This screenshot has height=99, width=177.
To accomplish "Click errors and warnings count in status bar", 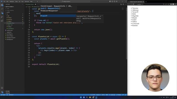I will (x=11, y=95).
